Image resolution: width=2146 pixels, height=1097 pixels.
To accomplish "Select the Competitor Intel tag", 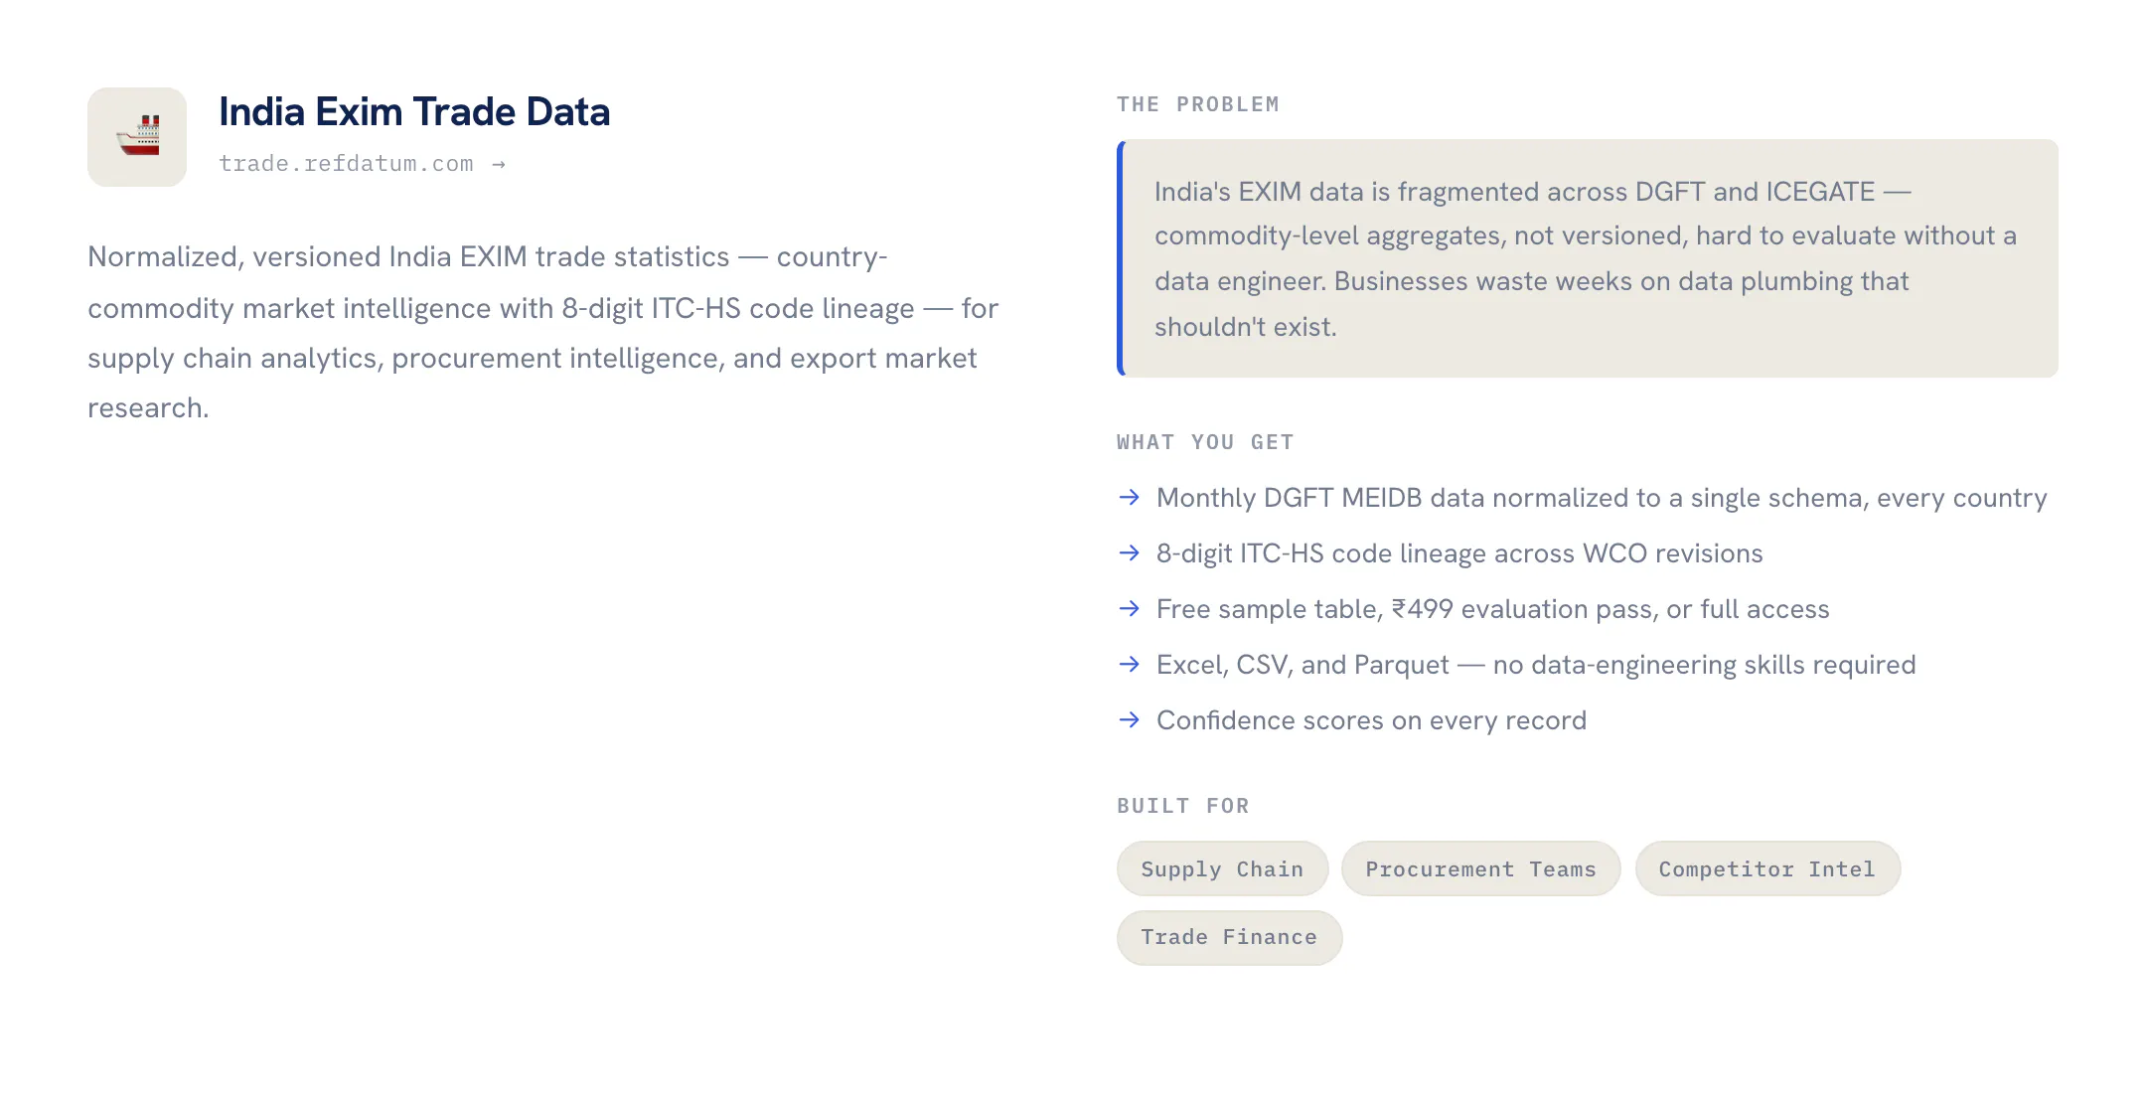I will [1767, 868].
